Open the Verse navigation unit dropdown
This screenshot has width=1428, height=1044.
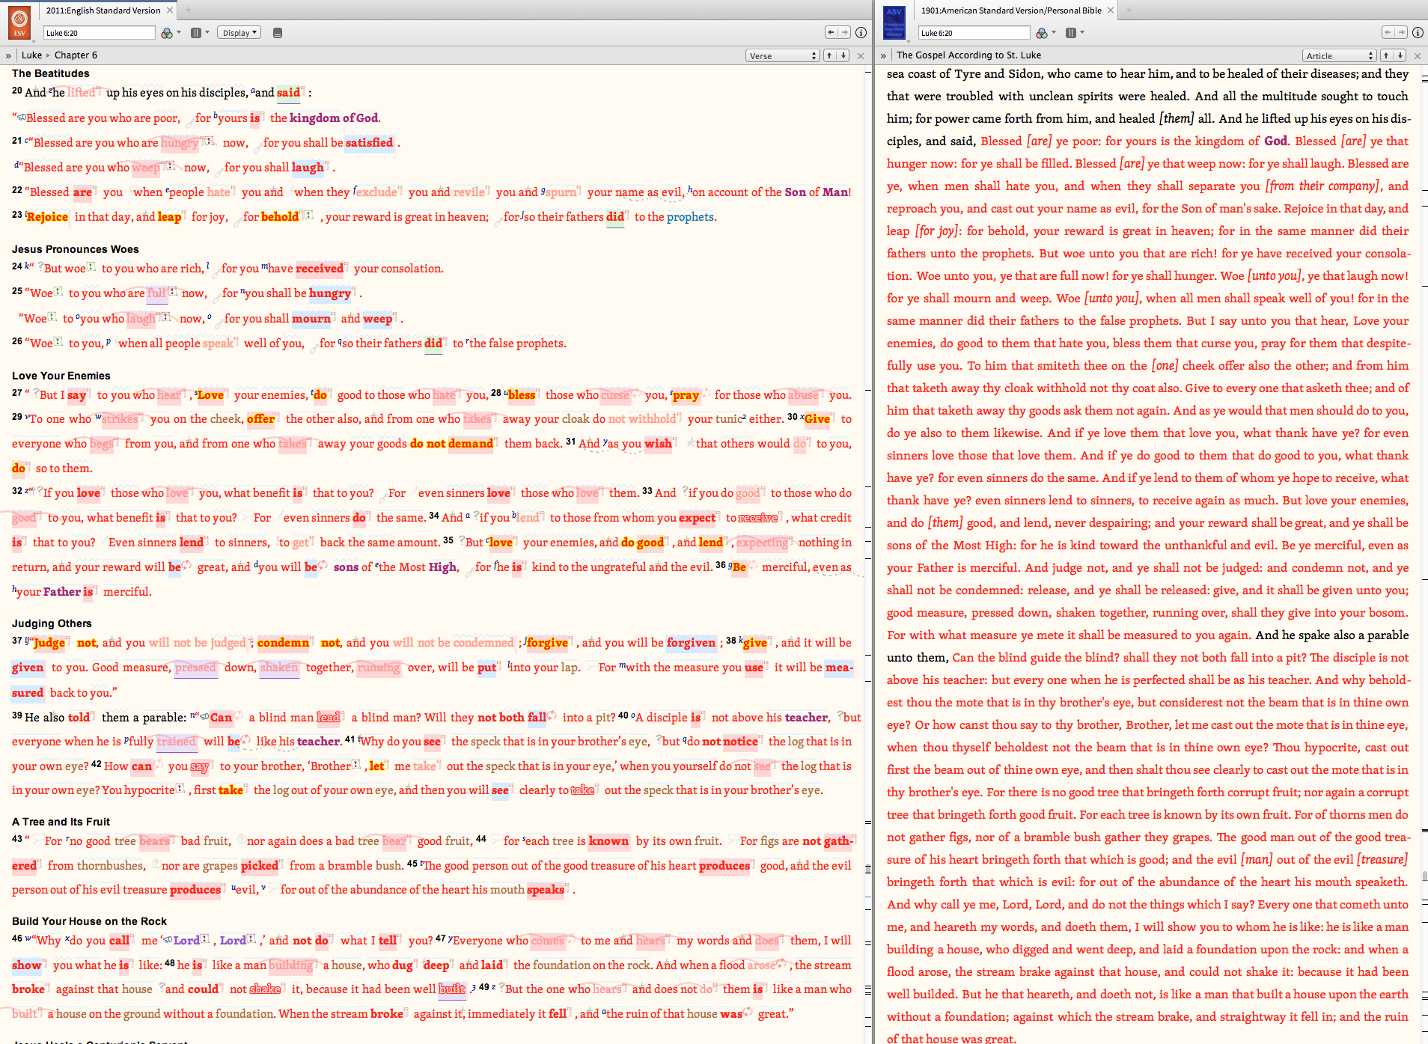tap(783, 55)
